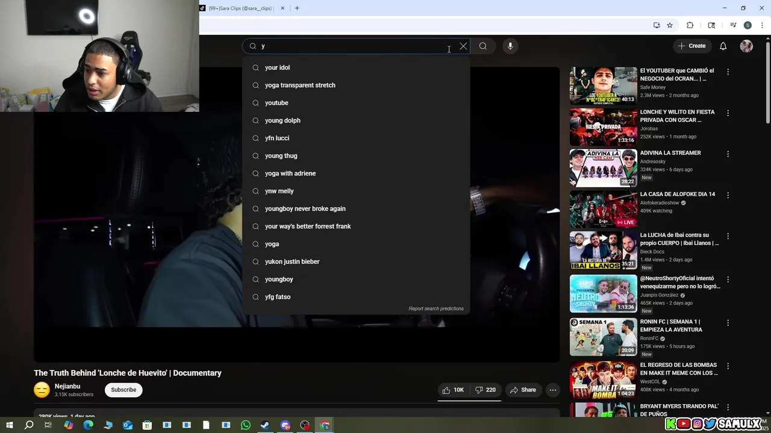Open options for NeutroShortyOficial video
771x433 pixels.
click(728, 280)
